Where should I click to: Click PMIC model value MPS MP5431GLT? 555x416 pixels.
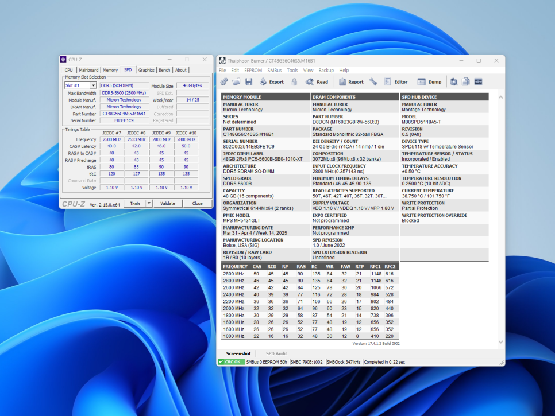[241, 220]
